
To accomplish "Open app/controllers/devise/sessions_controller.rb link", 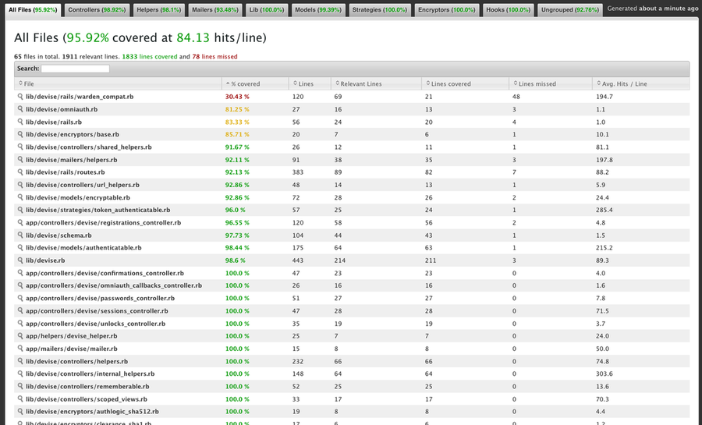I will pos(97,311).
